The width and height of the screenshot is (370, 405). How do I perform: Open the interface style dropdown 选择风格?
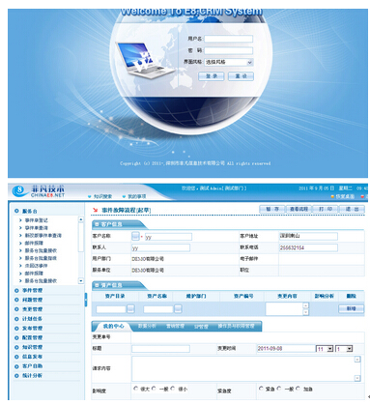[x=228, y=62]
